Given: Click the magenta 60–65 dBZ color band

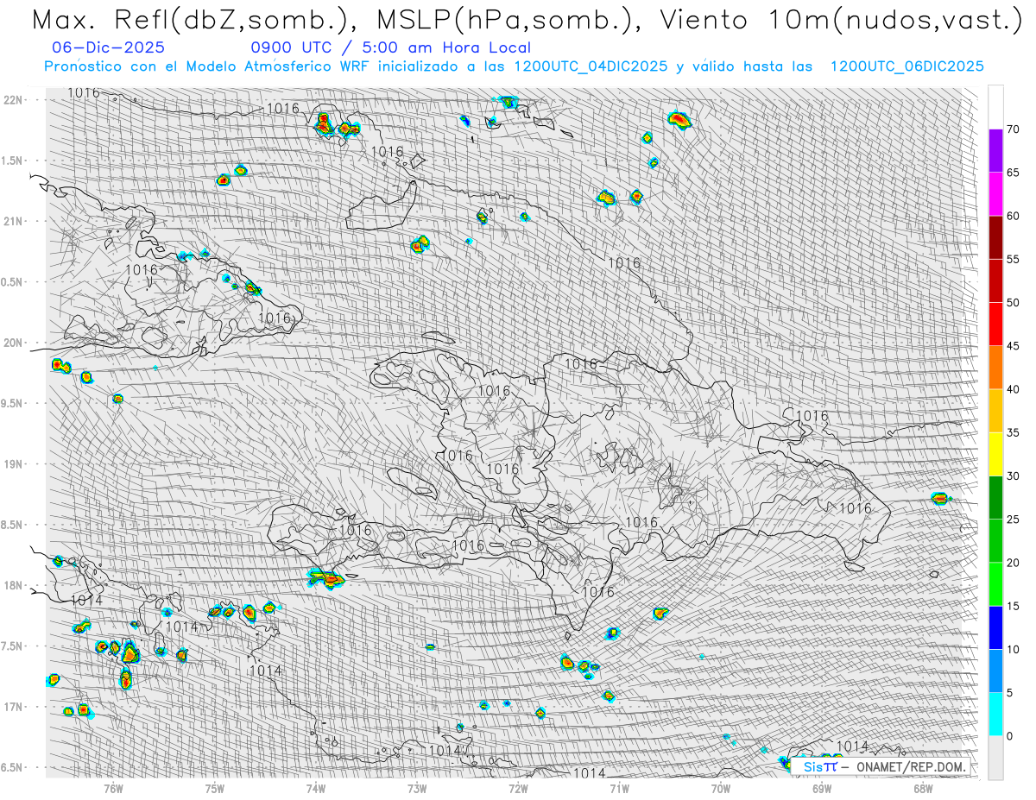Looking at the screenshot, I should tap(995, 194).
